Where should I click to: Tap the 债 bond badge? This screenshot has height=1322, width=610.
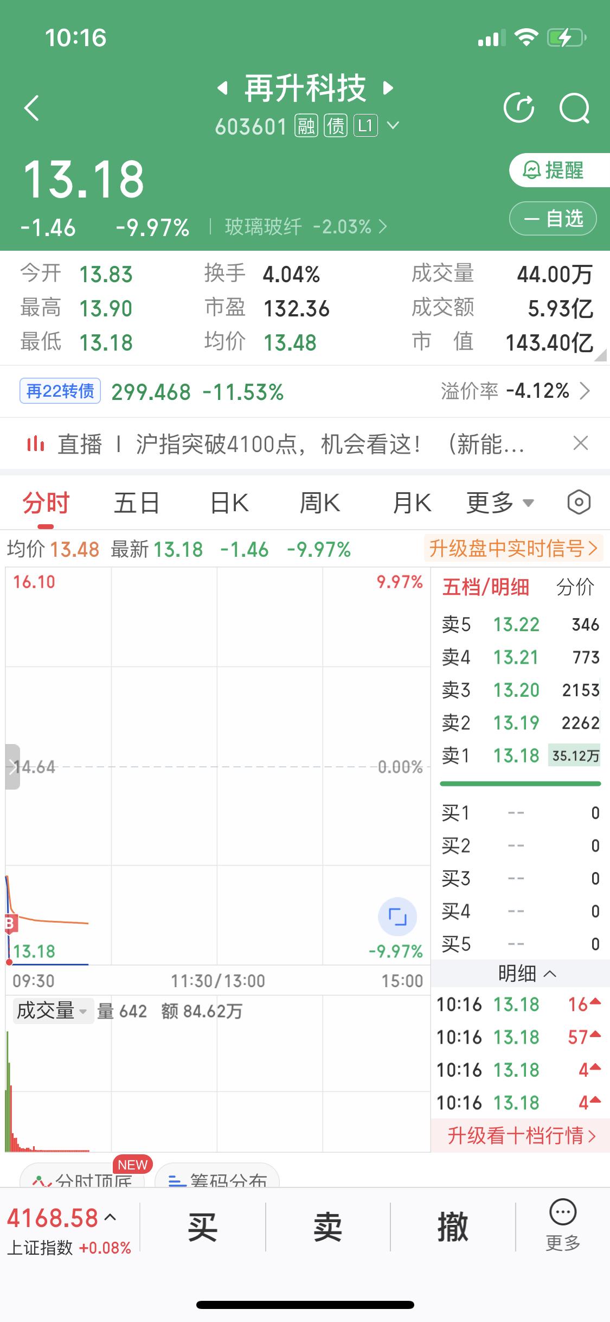pyautogui.click(x=336, y=126)
